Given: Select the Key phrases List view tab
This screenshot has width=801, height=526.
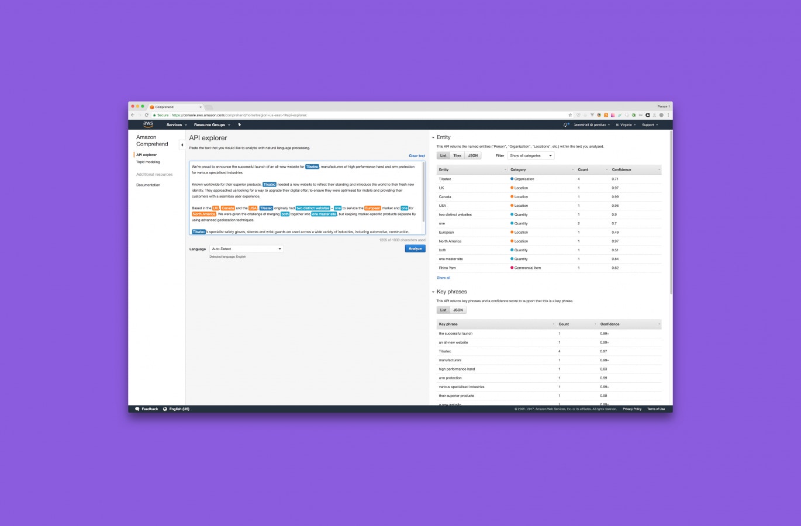Looking at the screenshot, I should tap(443, 310).
